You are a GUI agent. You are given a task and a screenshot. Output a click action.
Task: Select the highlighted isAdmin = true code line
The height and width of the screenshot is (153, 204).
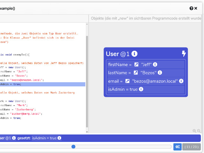(43, 84)
